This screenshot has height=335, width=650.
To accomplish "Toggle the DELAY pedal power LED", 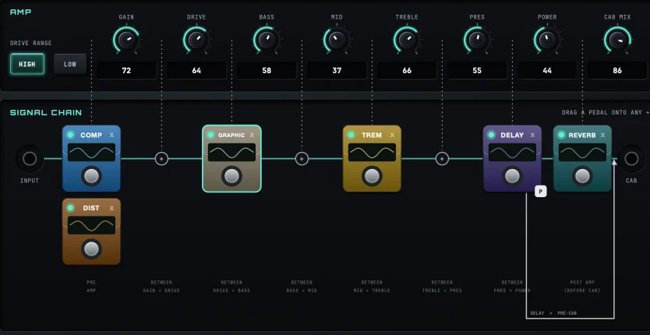I will click(x=491, y=135).
